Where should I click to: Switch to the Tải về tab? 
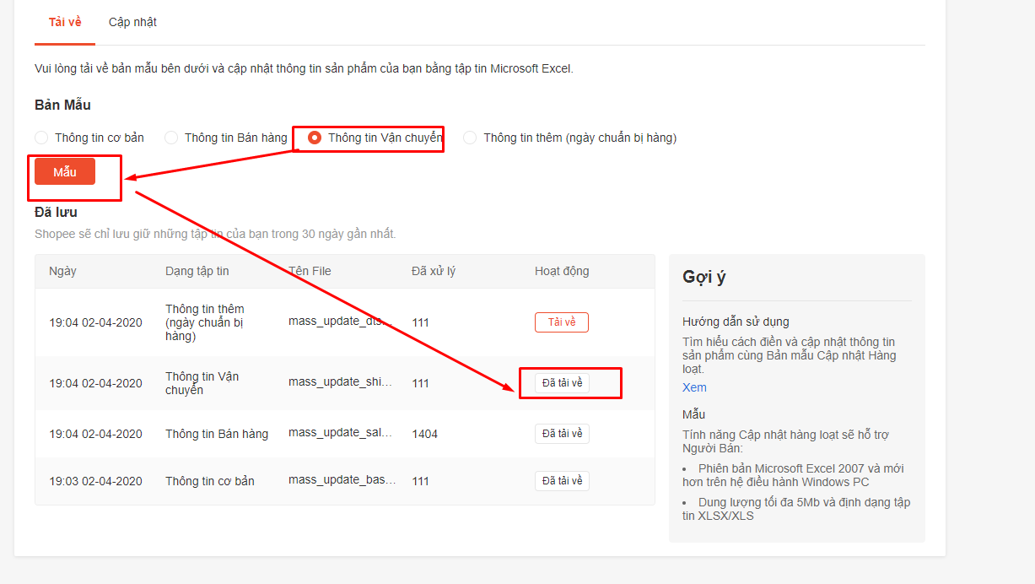click(x=65, y=22)
